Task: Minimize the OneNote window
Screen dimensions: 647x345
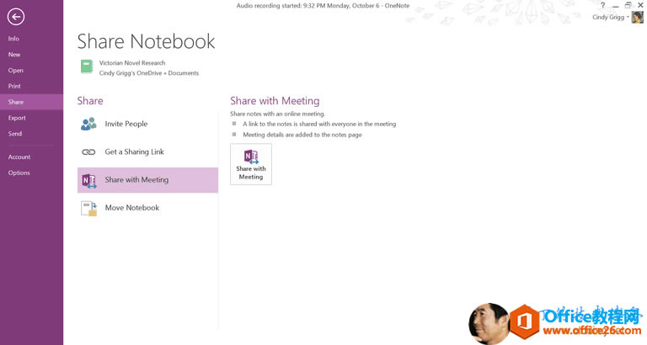Action: click(616, 5)
